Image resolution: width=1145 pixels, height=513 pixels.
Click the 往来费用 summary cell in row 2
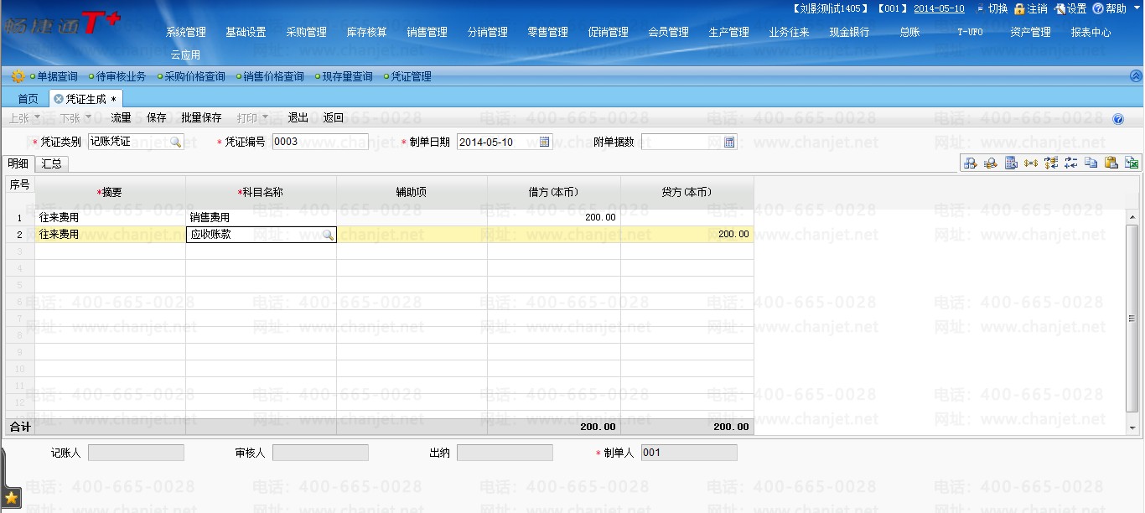point(110,235)
